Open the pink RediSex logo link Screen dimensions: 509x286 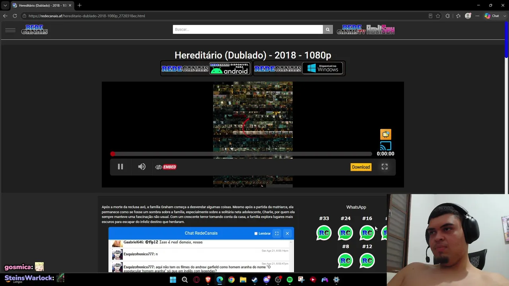(x=381, y=30)
